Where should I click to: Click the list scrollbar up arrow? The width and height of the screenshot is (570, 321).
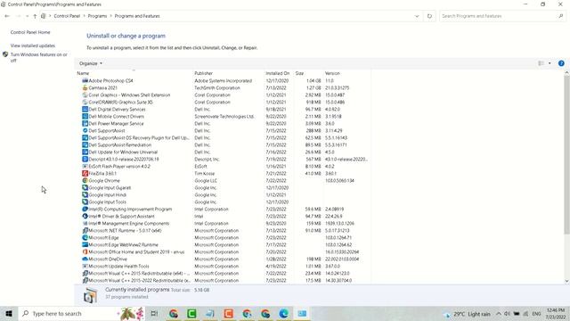click(x=566, y=73)
